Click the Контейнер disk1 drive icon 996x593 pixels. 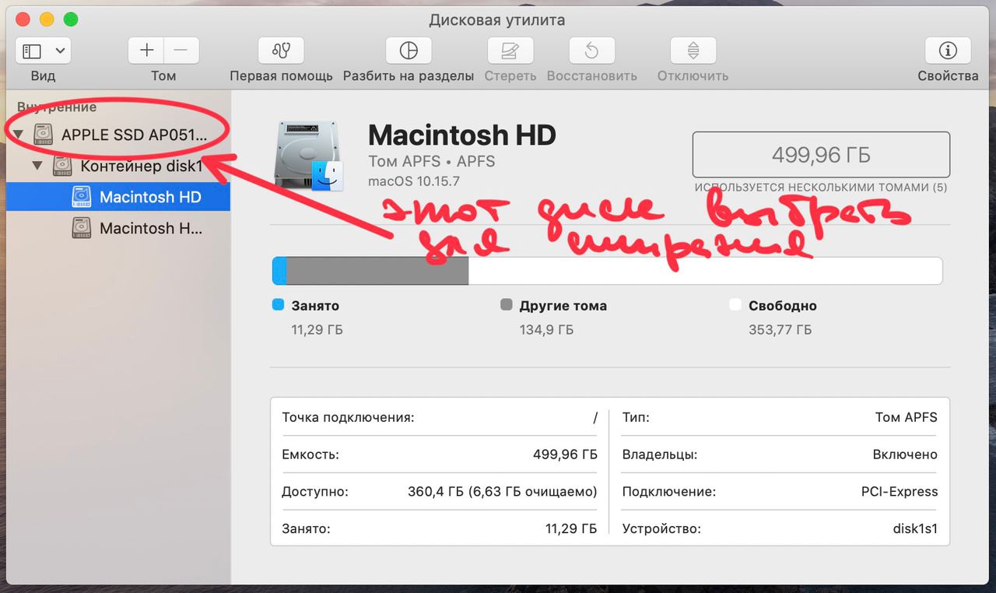pos(63,166)
